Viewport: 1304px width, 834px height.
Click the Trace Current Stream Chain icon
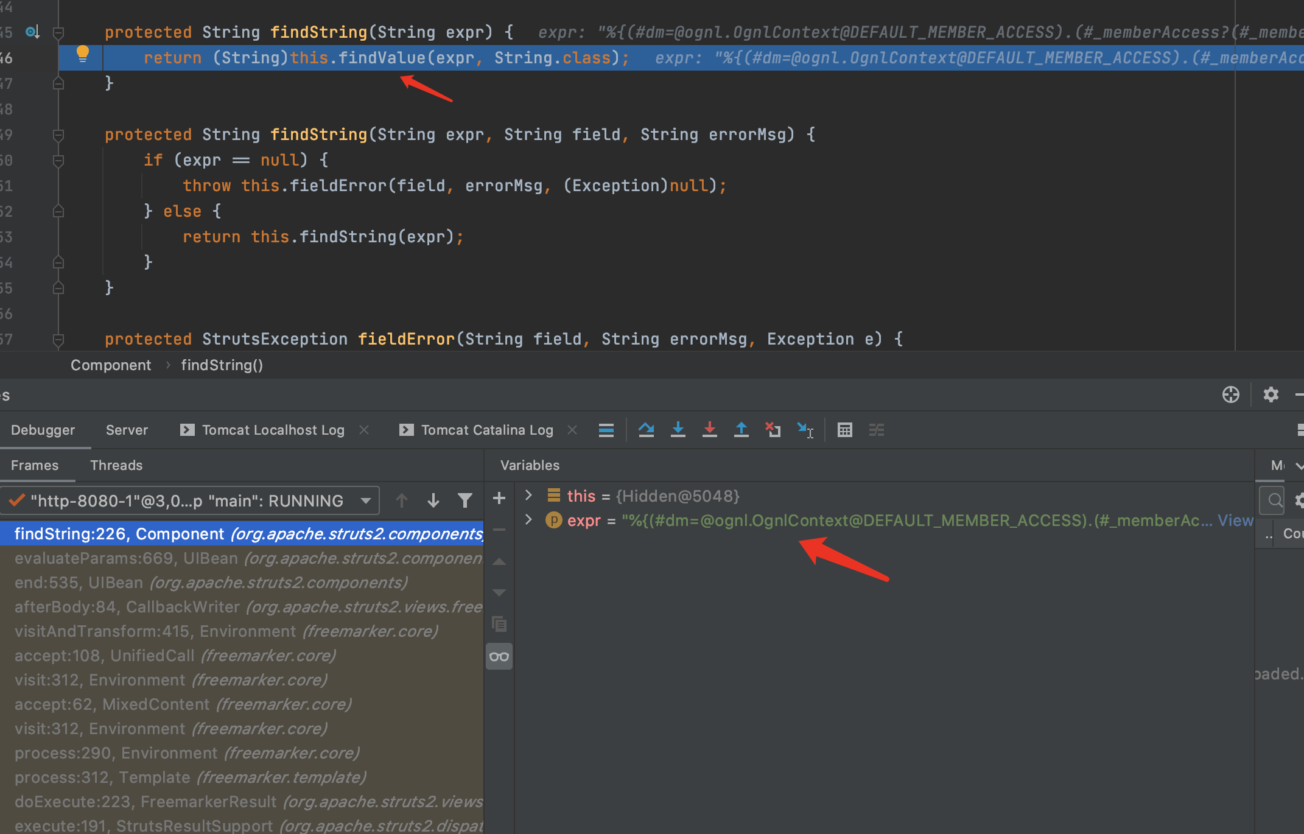click(877, 430)
